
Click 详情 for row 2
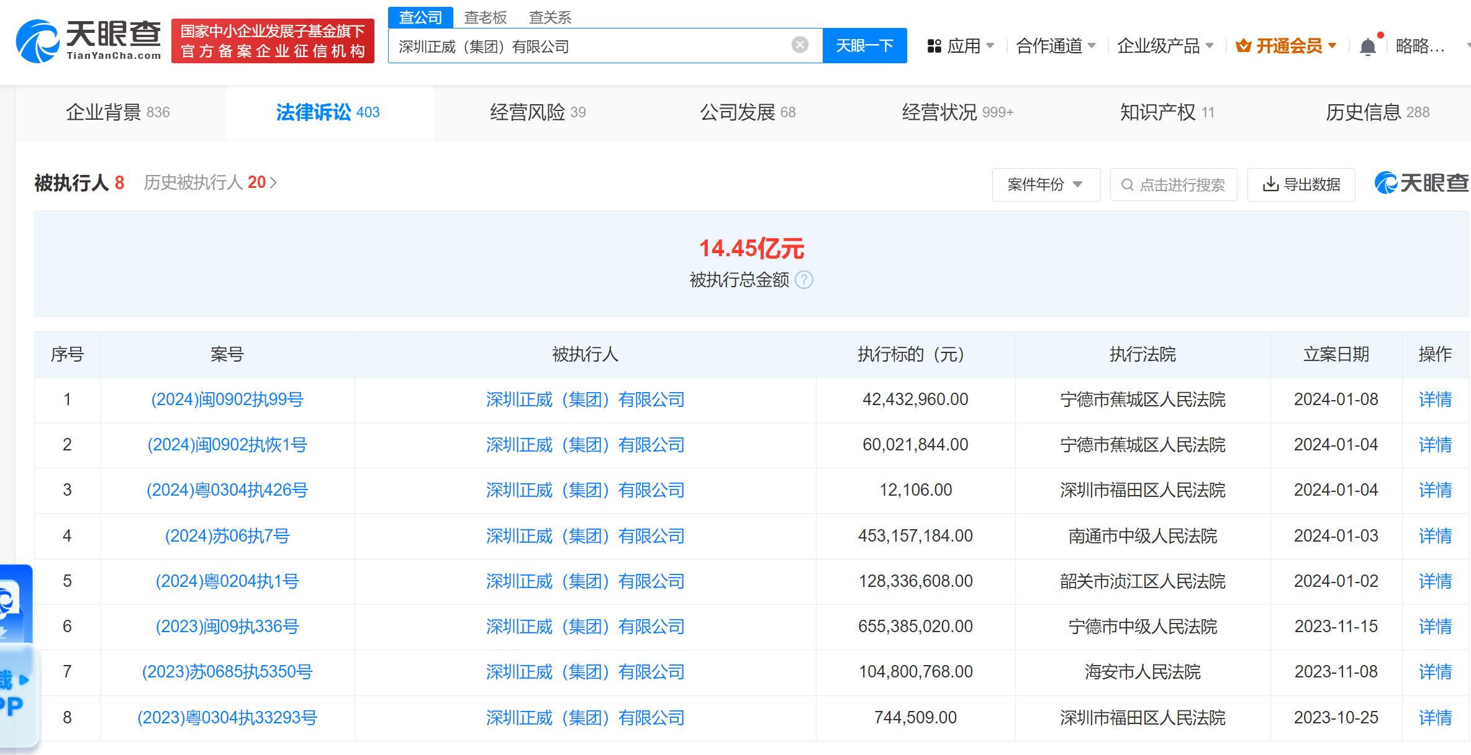(x=1435, y=445)
